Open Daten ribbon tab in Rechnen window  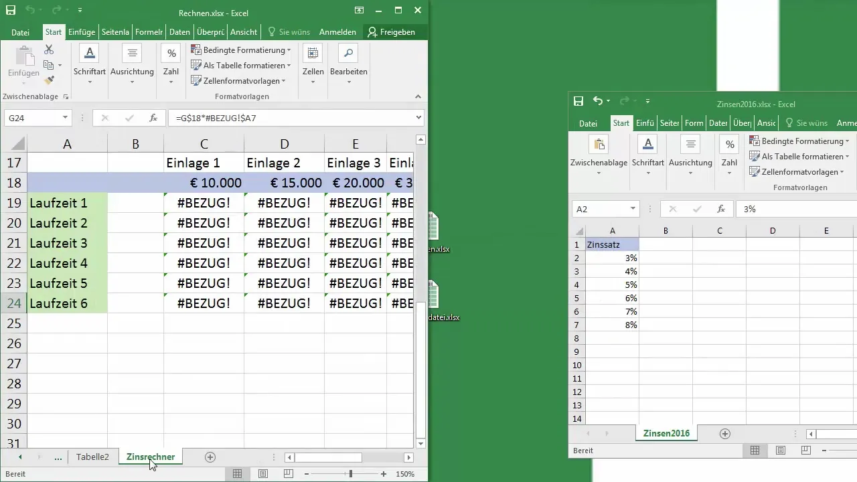[179, 32]
